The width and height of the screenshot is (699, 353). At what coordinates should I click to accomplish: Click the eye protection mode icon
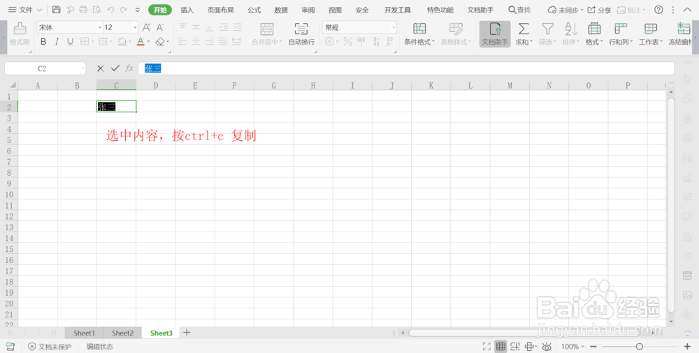547,346
